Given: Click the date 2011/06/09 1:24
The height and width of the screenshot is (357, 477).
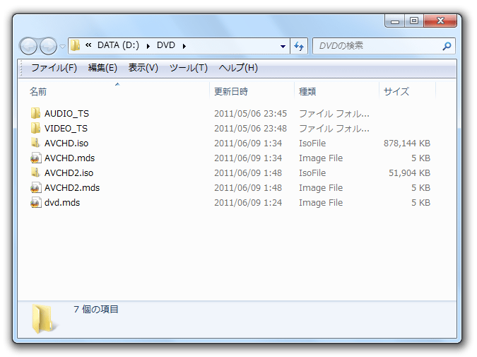Looking at the screenshot, I should (248, 203).
